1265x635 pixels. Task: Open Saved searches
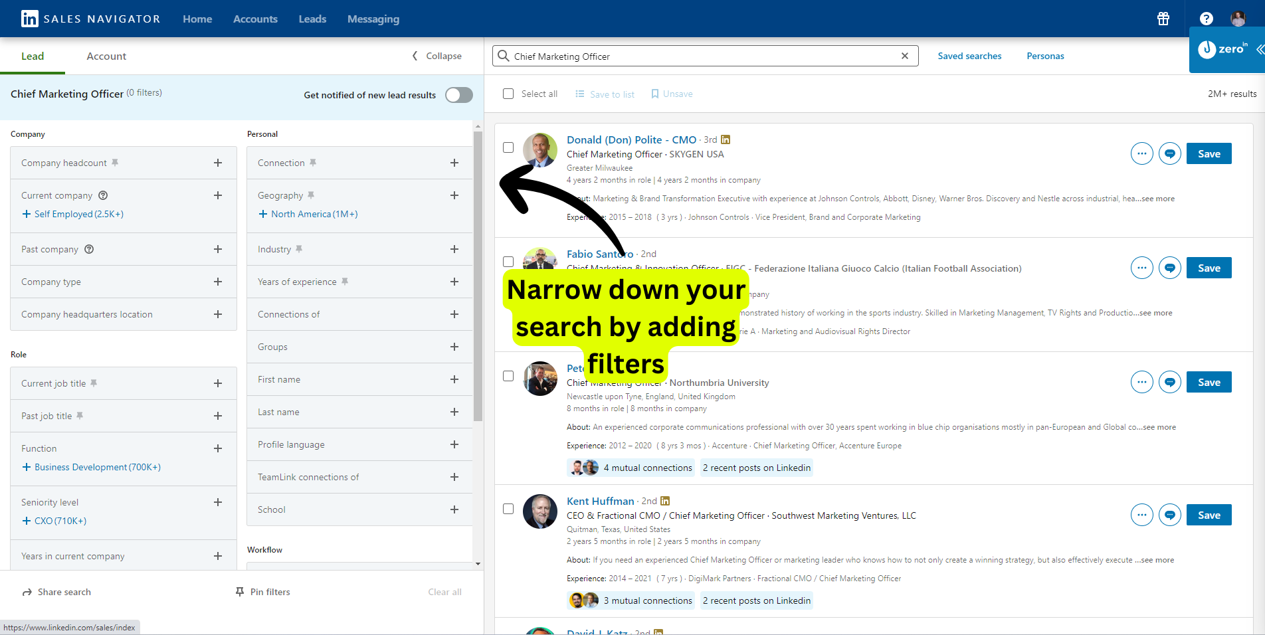pyautogui.click(x=969, y=56)
